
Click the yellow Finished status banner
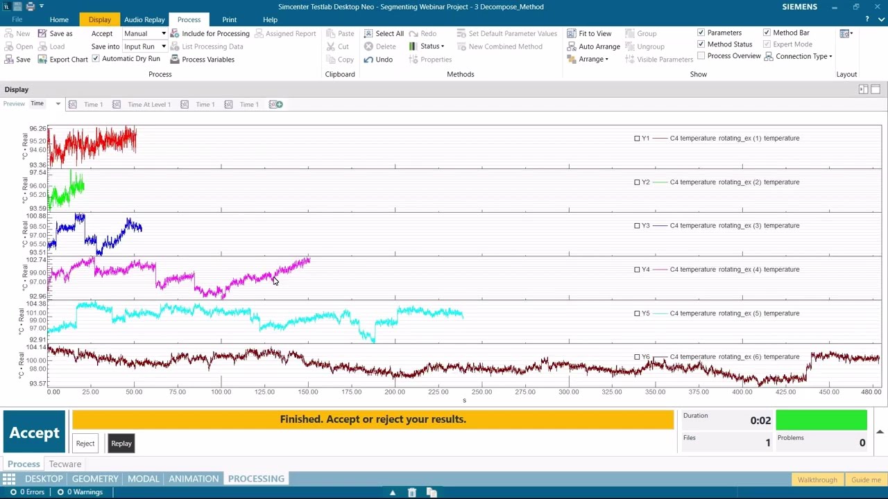373,419
